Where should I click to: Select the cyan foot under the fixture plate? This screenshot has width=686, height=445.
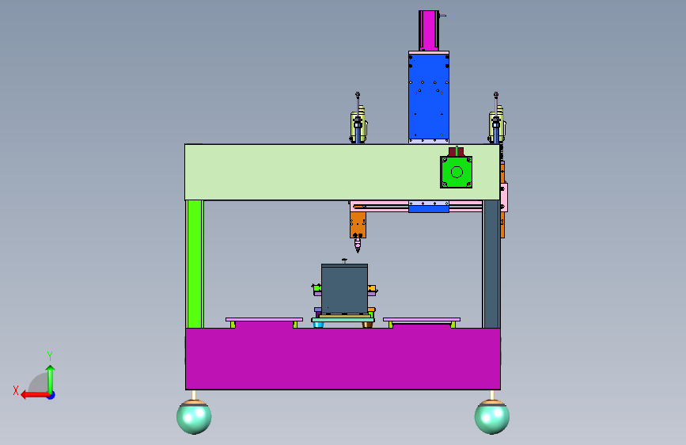tap(318, 325)
